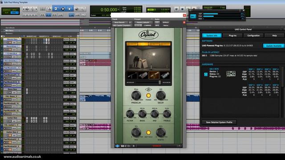Select fourth chamber tab above room image

tap(165, 44)
